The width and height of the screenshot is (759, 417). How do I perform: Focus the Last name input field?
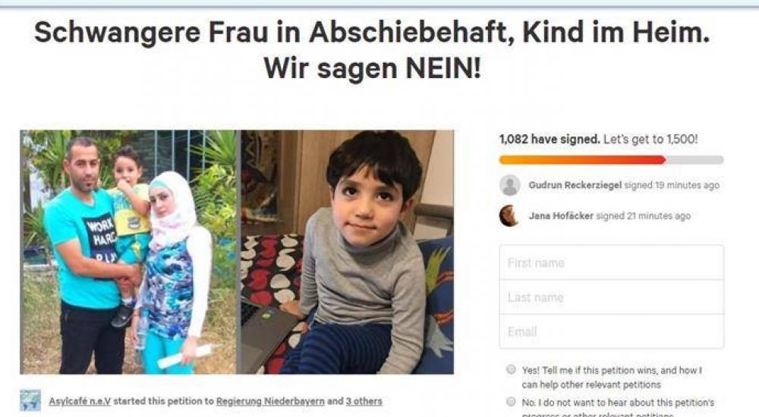pyautogui.click(x=611, y=297)
